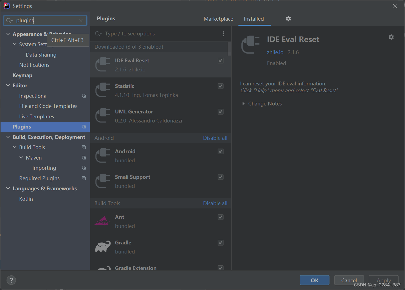
Task: Open IDE Eval Reset detail gear menu
Action: (391, 37)
